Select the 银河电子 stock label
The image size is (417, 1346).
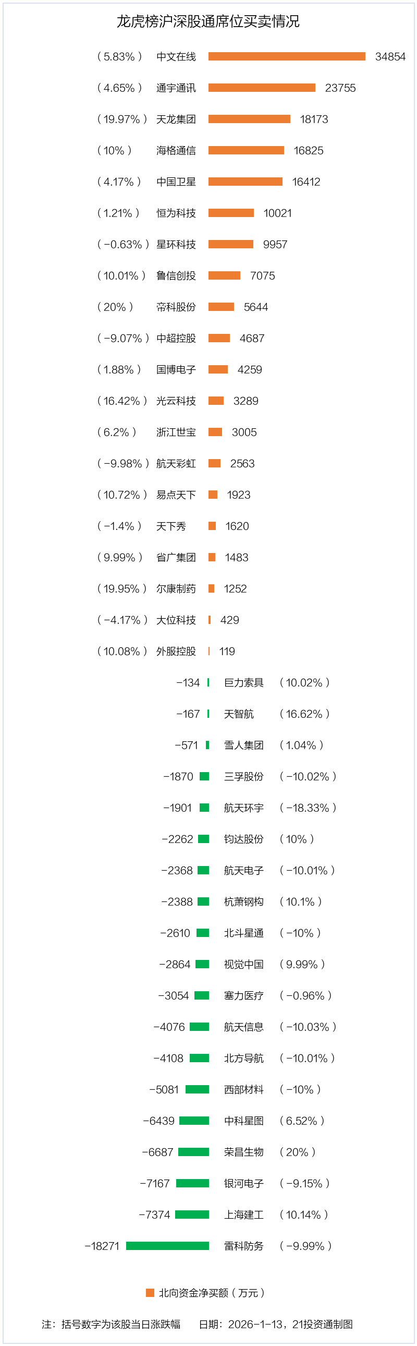tap(244, 1183)
